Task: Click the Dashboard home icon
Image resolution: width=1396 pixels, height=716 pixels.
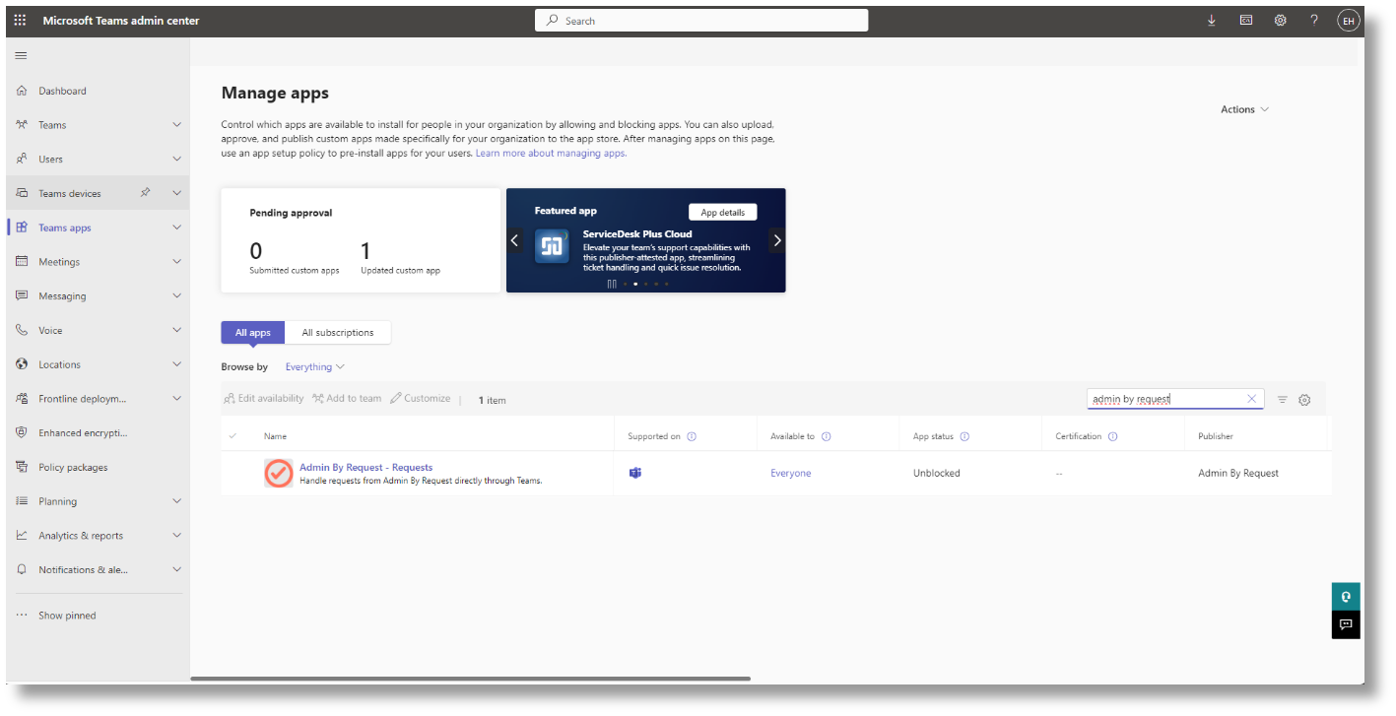Action: click(22, 91)
